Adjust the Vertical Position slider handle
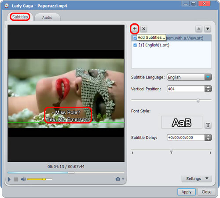The height and width of the screenshot is (198, 220). pos(198,101)
